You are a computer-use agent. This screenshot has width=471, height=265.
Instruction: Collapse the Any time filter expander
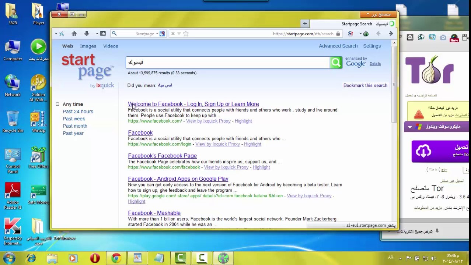(57, 104)
